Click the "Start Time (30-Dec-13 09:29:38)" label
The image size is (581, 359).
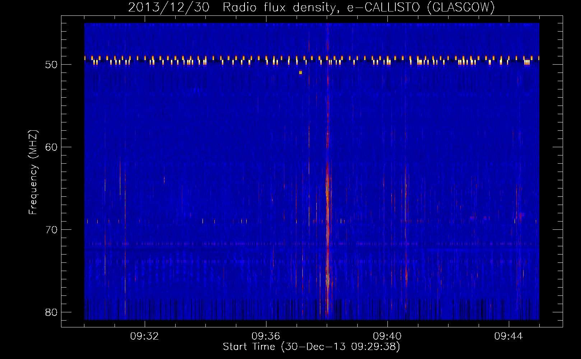click(x=311, y=347)
